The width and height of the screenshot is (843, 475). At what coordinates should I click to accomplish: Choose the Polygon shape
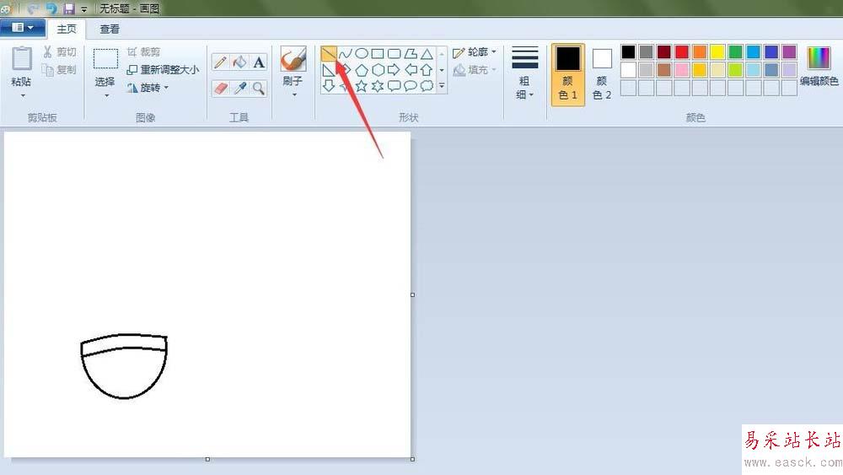coord(411,53)
